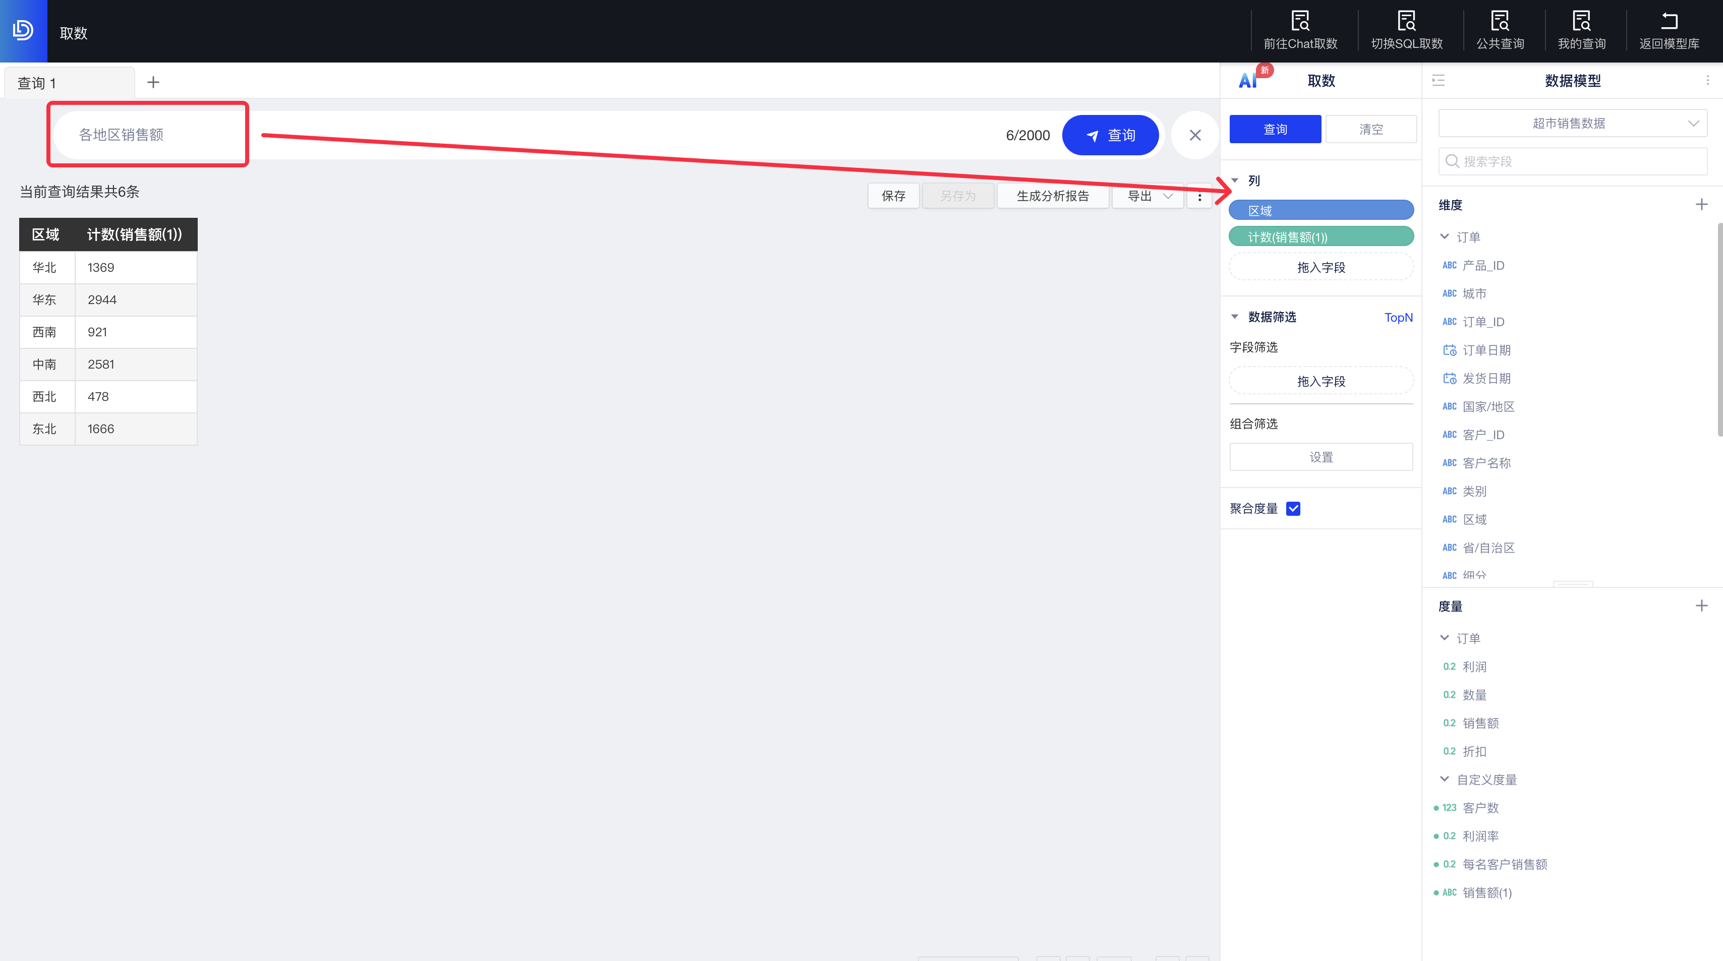Screen dimensions: 1723x961
Task: Collapse the 自定义度量 tree group
Action: (x=1445, y=779)
